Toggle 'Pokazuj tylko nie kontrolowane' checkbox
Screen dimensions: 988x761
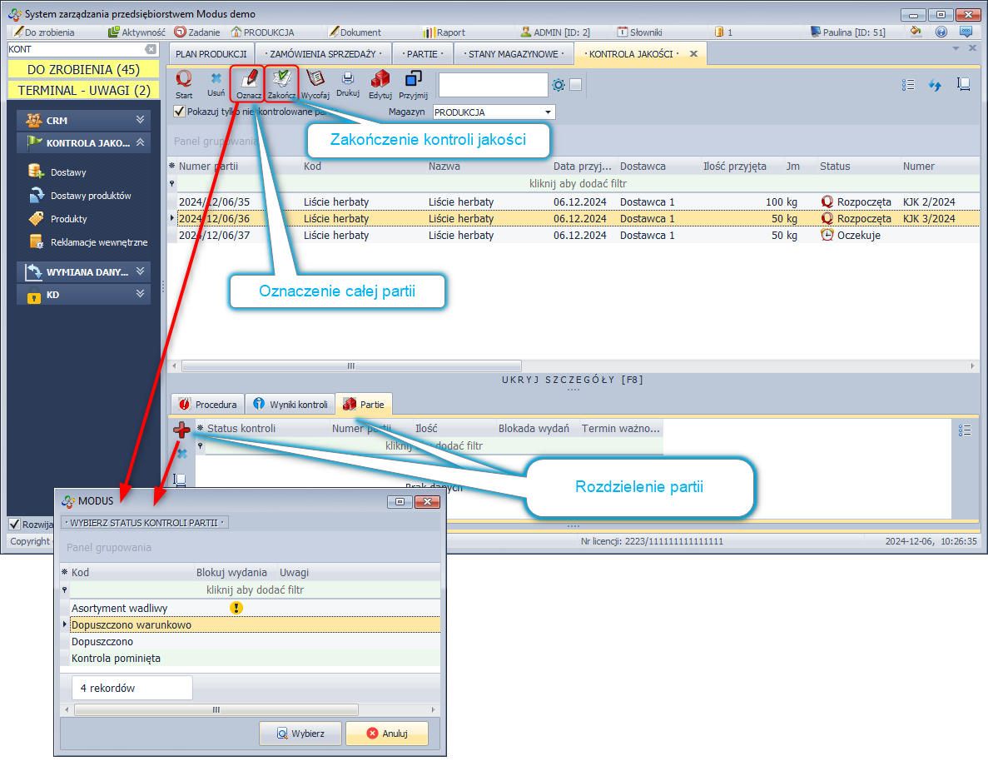(x=179, y=112)
